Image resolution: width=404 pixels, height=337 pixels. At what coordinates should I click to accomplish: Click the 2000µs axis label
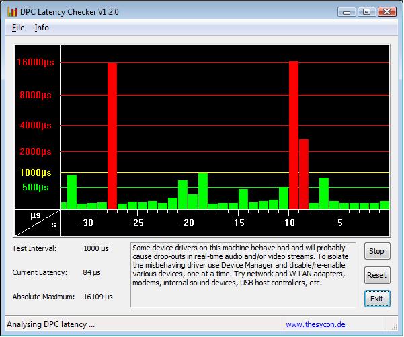pyautogui.click(x=36, y=151)
